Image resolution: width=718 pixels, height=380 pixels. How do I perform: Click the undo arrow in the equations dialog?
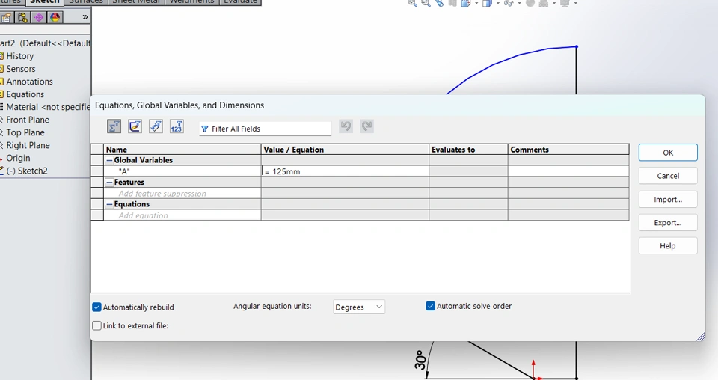346,126
